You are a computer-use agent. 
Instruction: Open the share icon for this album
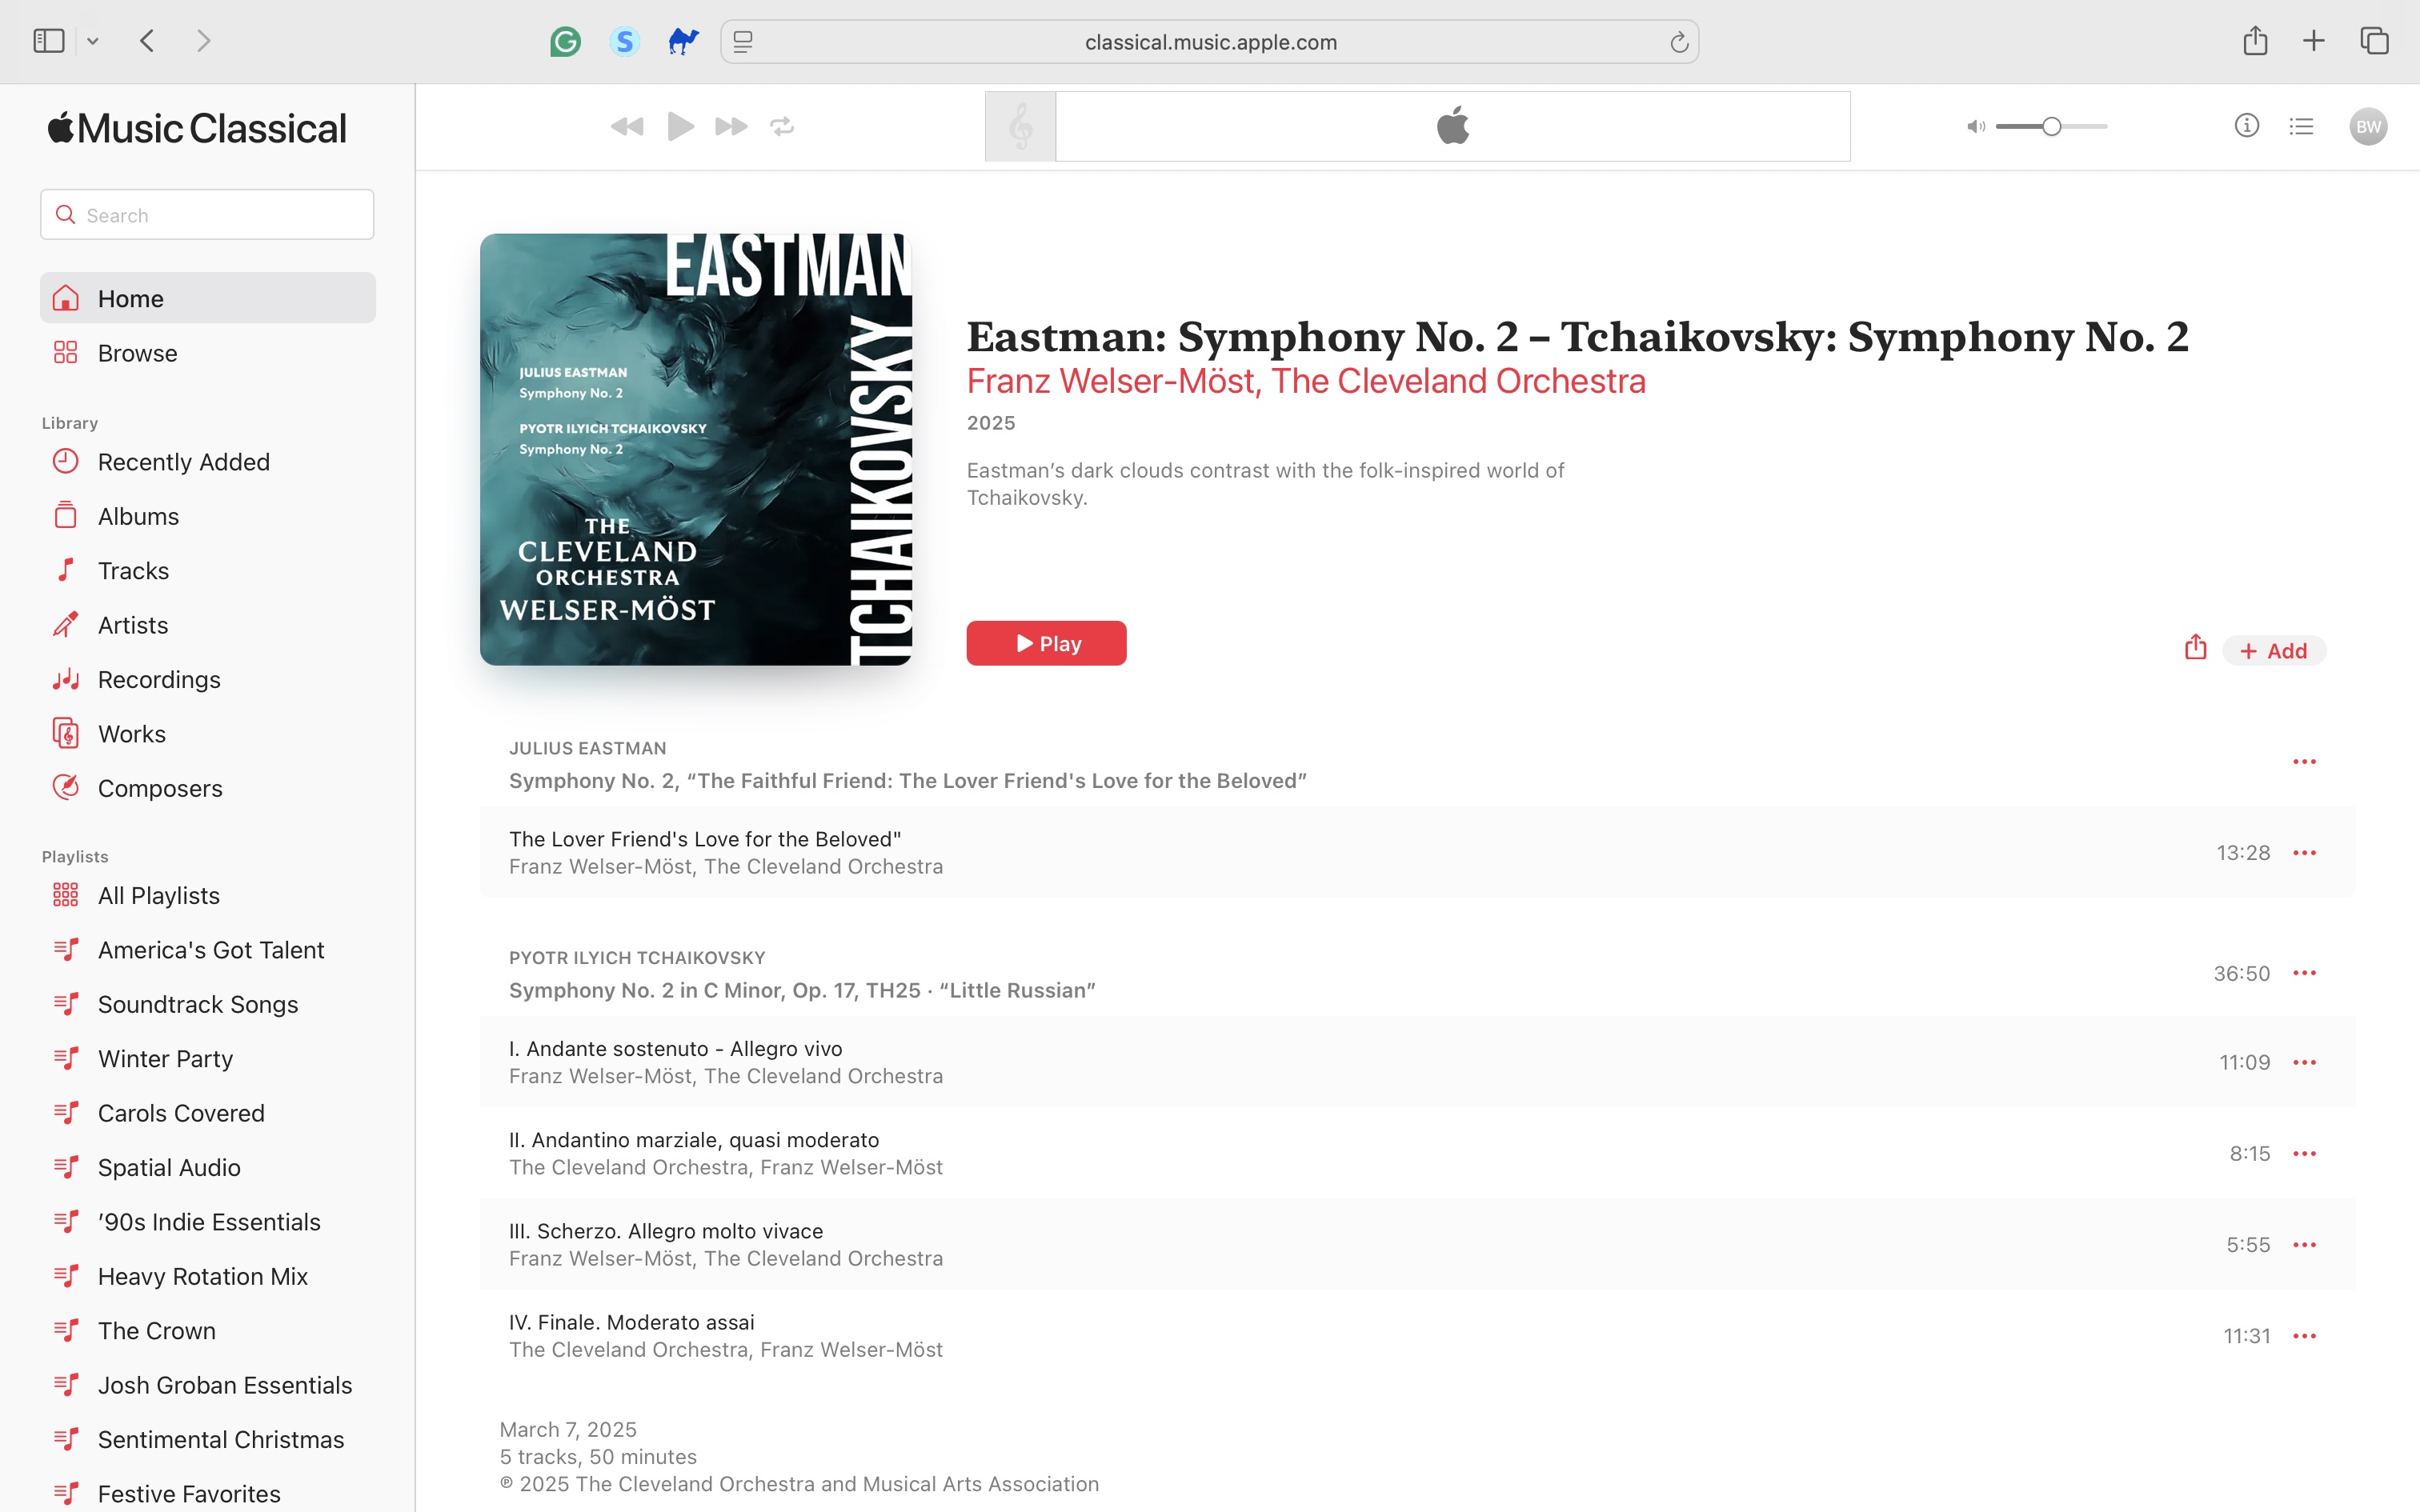pyautogui.click(x=2195, y=650)
